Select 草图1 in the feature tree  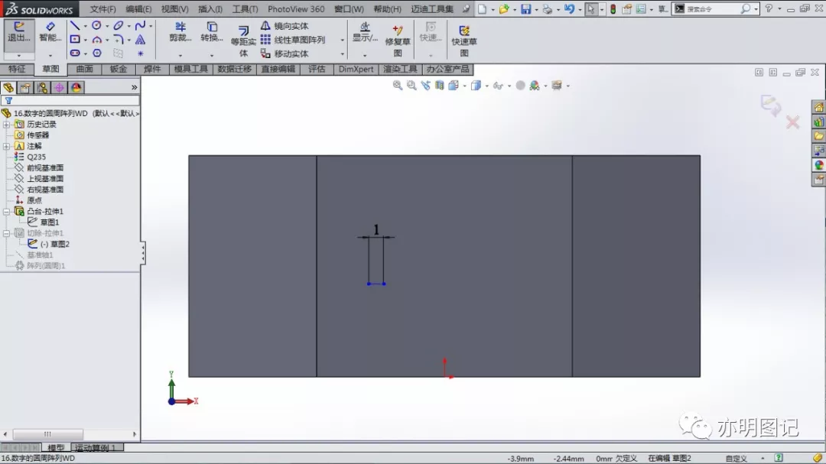(50, 222)
